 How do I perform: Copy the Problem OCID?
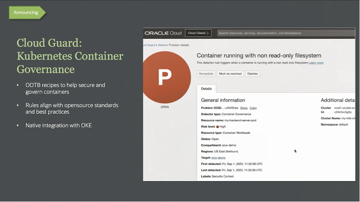[253, 108]
